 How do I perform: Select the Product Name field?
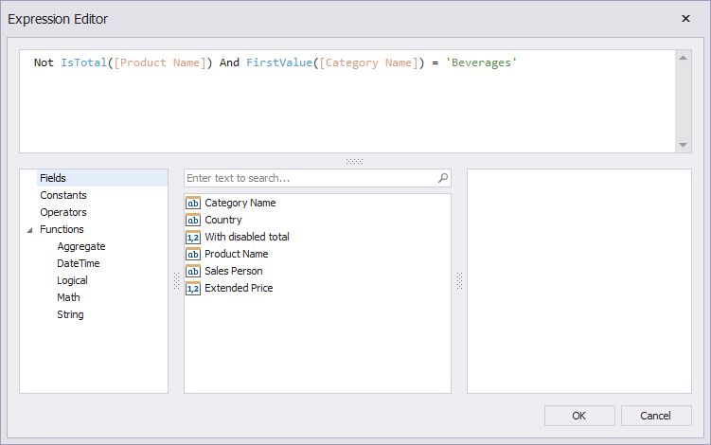pos(237,254)
